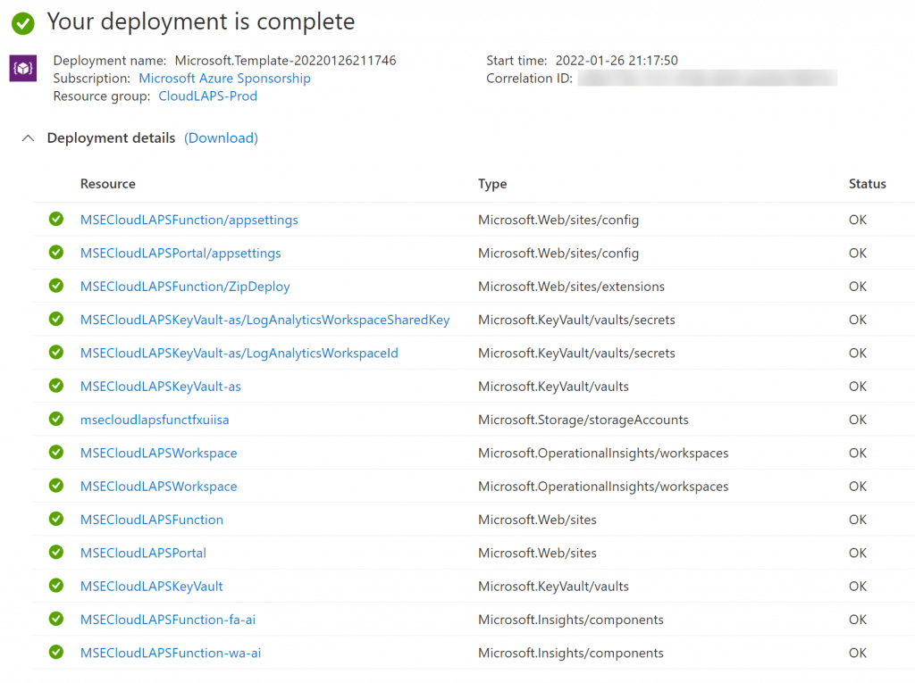Select the Microsoft.Web/sites type for MSECloudLAPSPortal
Screen dimensions: 915x683
point(537,553)
